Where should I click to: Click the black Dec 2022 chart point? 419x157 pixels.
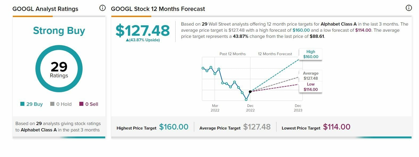click(x=250, y=92)
